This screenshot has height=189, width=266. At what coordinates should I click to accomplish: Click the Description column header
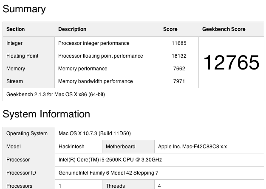pos(72,29)
